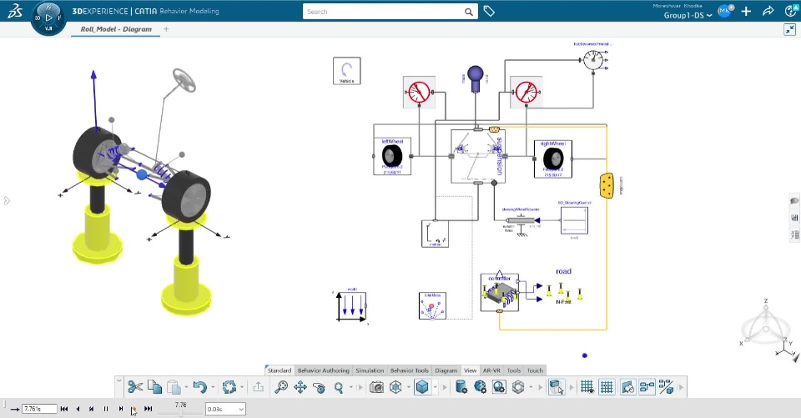
Task: Switch to the AR-VR tab
Action: tap(491, 370)
